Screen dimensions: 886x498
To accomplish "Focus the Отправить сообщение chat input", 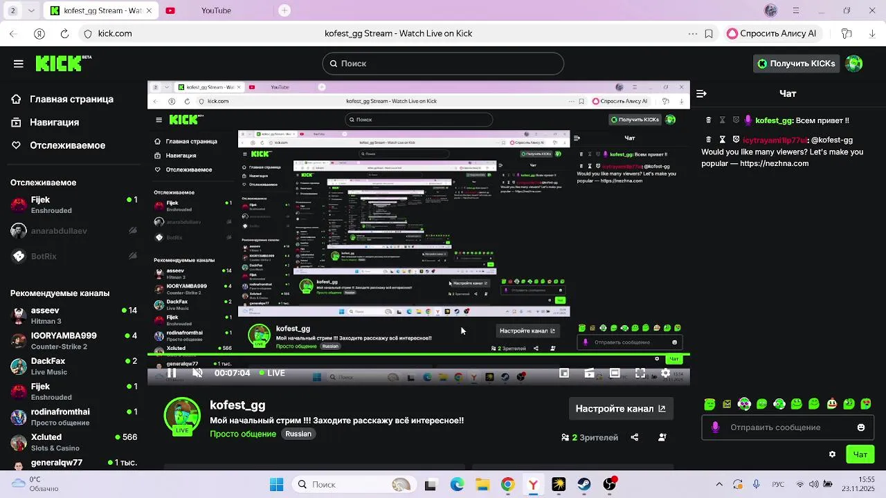I will [788, 427].
